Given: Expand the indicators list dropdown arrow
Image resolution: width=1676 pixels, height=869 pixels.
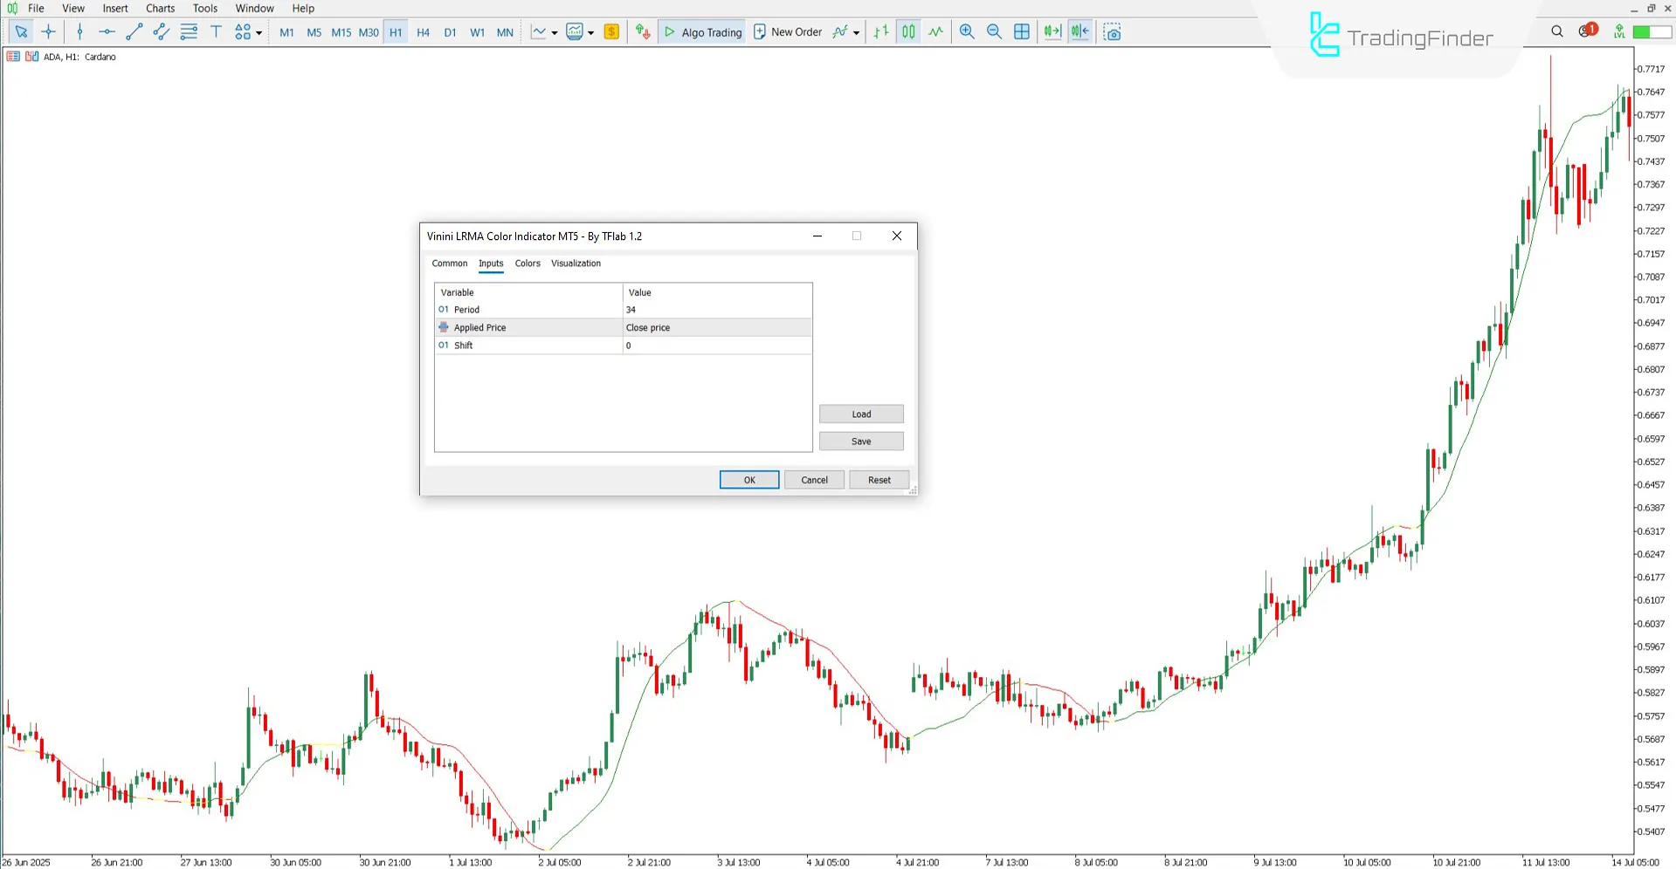Looking at the screenshot, I should tap(856, 33).
